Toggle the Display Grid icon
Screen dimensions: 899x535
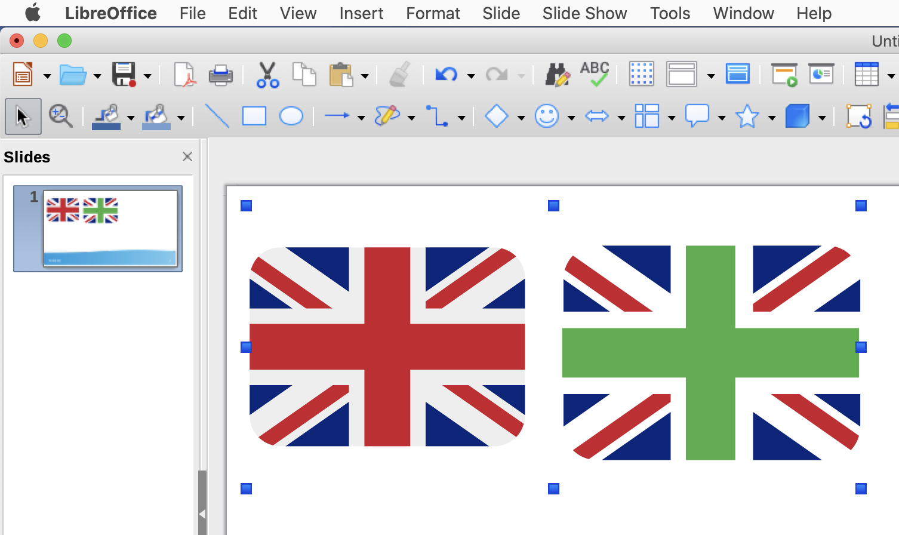tap(642, 75)
